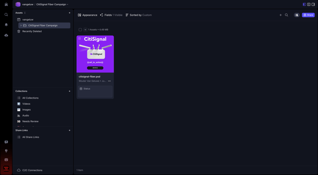The height and width of the screenshot is (175, 318).
Task: Collapse the Assets panel sort arrows icon
Action: (x=25, y=13)
